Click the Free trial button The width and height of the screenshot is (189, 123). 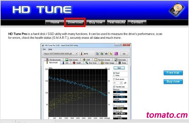(173, 73)
